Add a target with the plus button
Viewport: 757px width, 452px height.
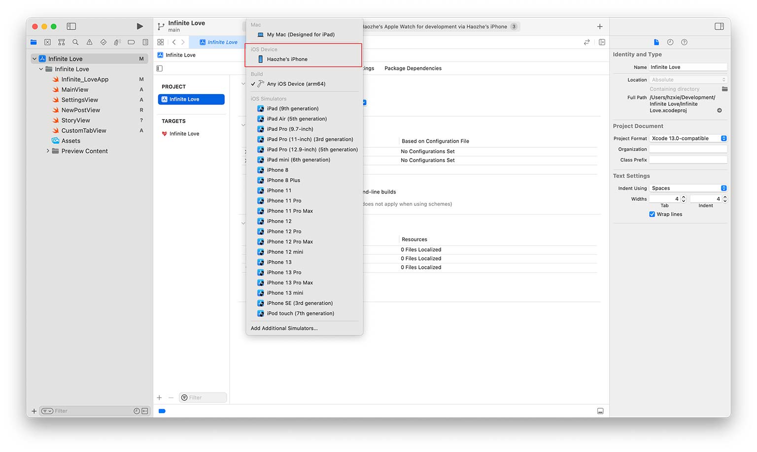point(159,398)
